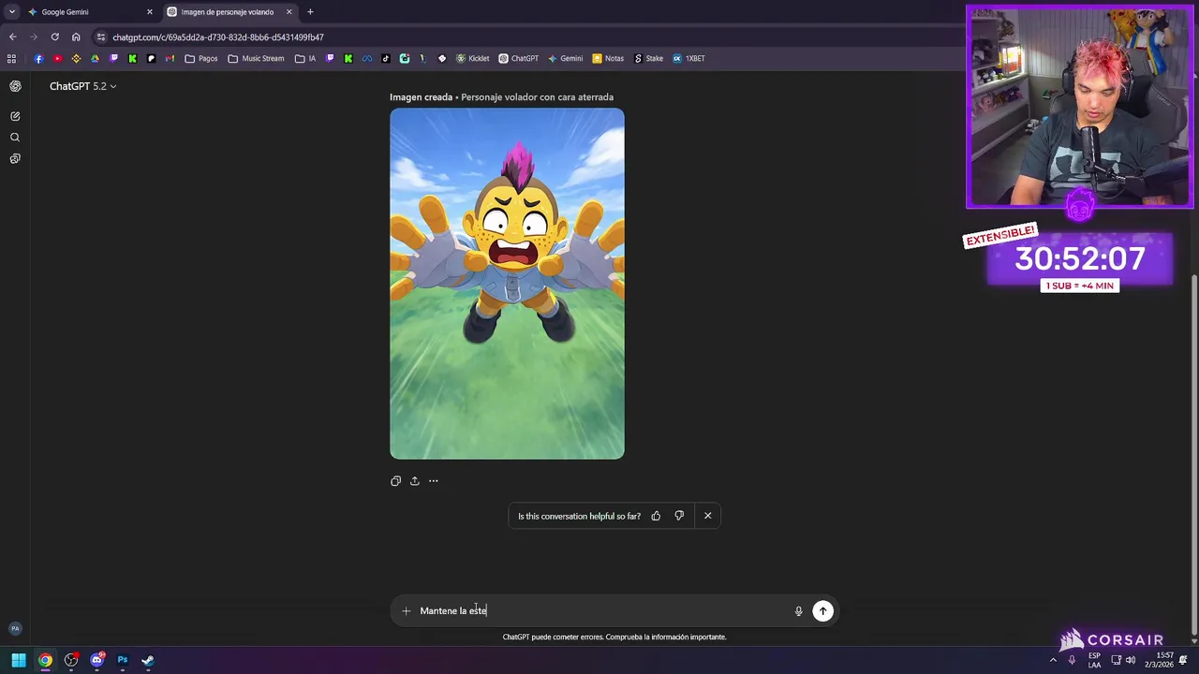Open the Notas bookmark

[608, 58]
